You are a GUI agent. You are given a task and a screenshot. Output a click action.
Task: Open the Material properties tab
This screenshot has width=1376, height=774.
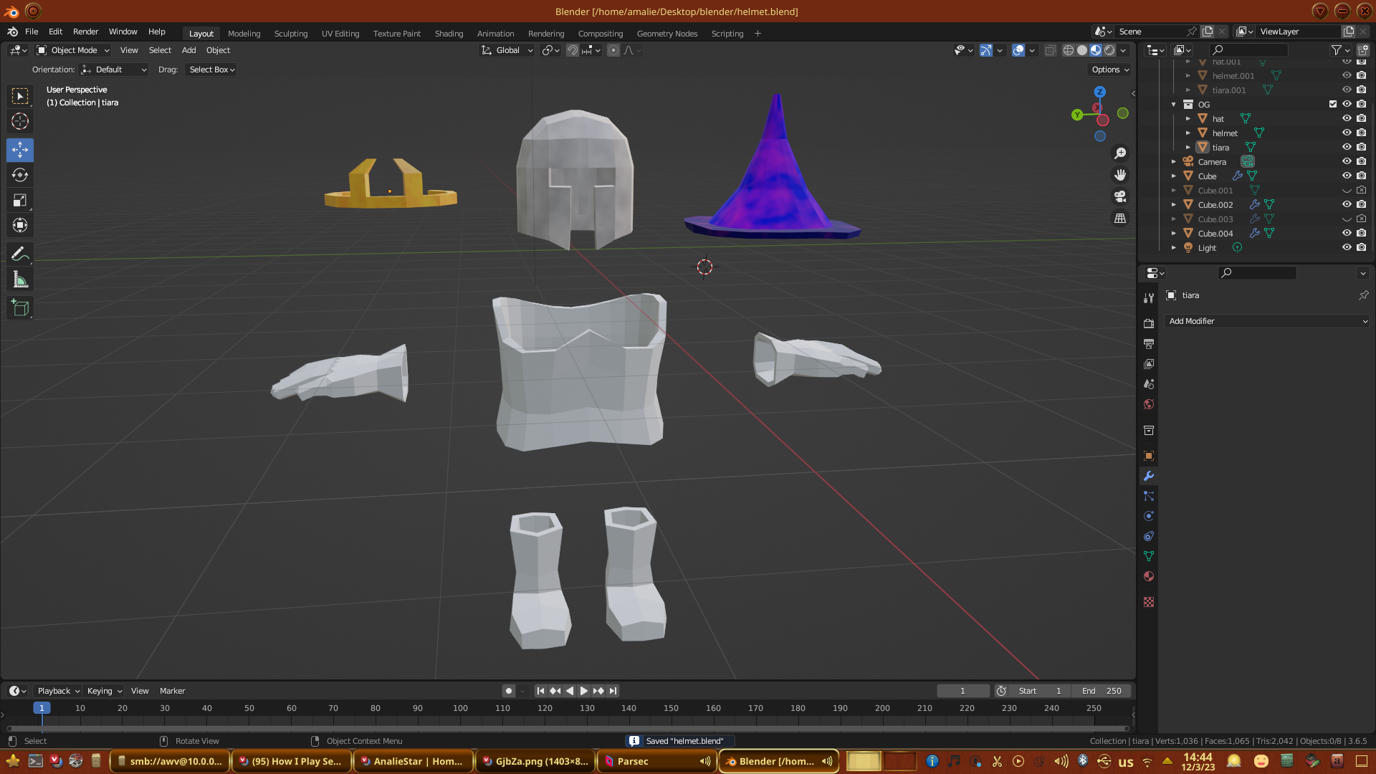1149,577
